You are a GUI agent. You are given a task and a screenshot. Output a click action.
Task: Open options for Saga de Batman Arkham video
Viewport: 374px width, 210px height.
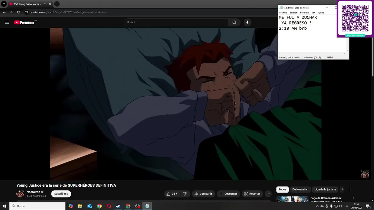coord(353,199)
